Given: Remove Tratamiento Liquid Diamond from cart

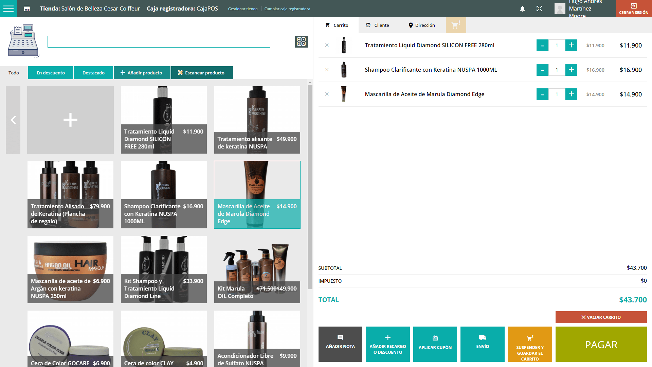Looking at the screenshot, I should pyautogui.click(x=327, y=45).
